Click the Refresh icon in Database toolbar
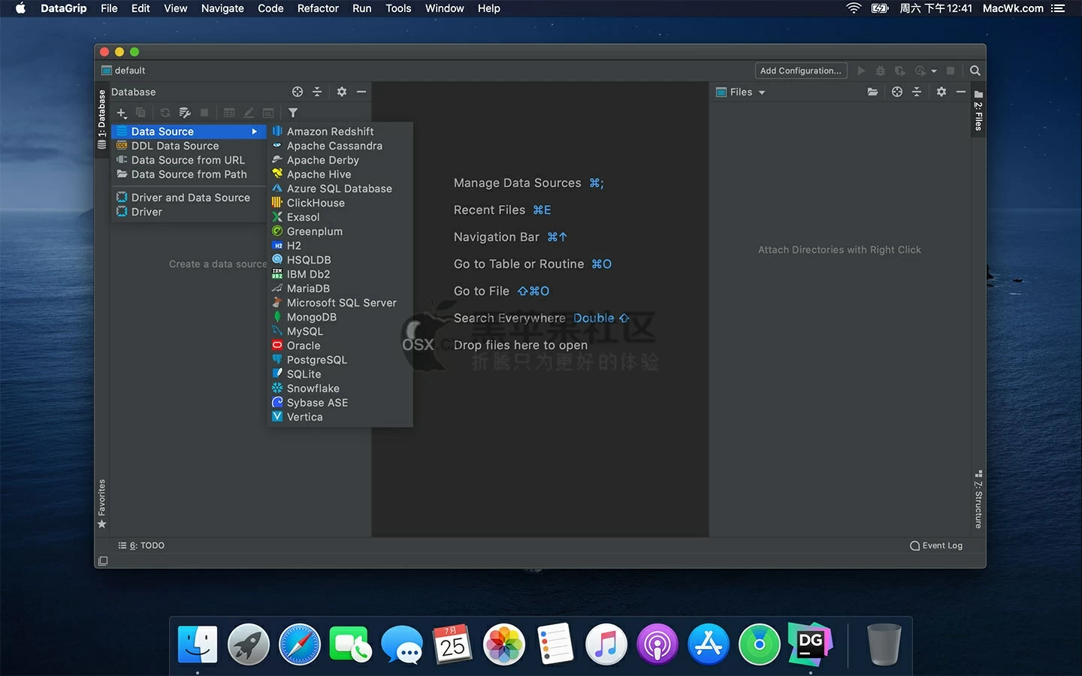 tap(165, 113)
